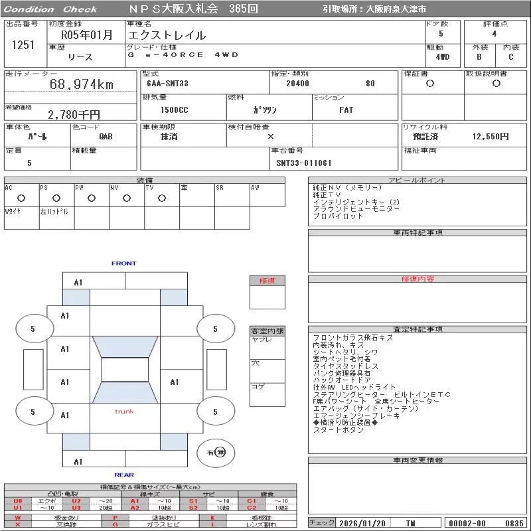This screenshot has width=531, height=531.
Task: Toggle the AC equipment circle
Action: 21,198
